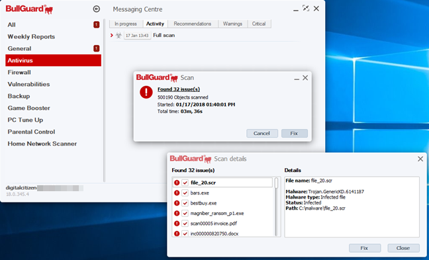Viewport: 429px width, 260px height.
Task: Open Game Booster in the sidebar
Action: tap(54, 108)
